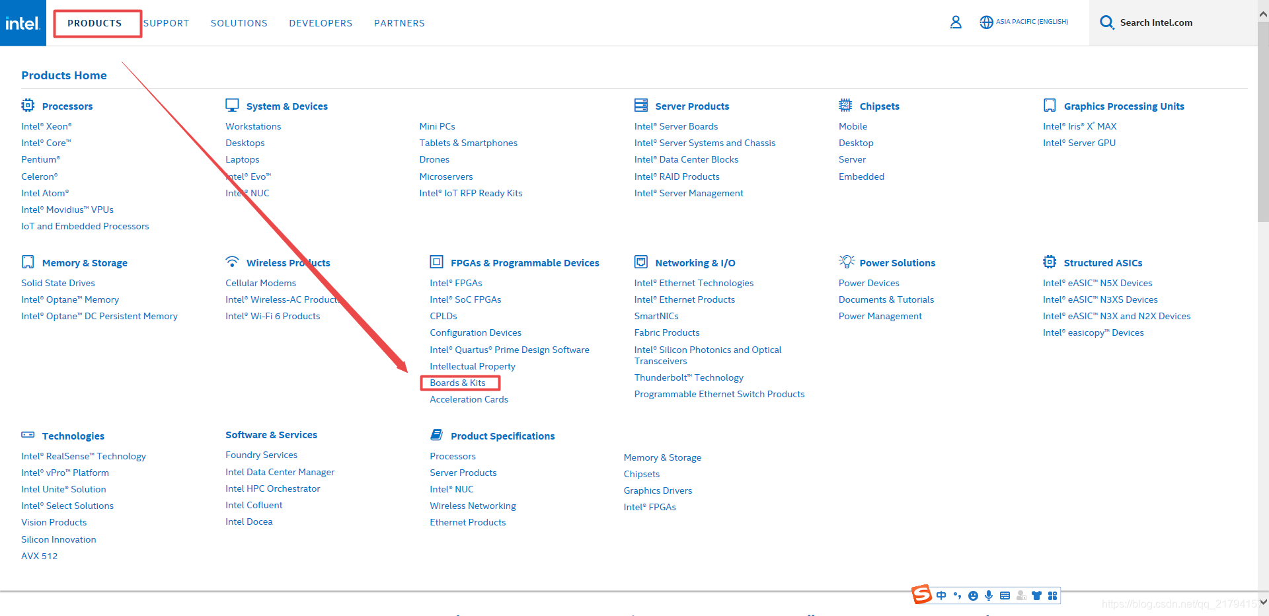Click the Sogou skin shirt icon
Viewport: 1269px width, 616px height.
point(1036,596)
